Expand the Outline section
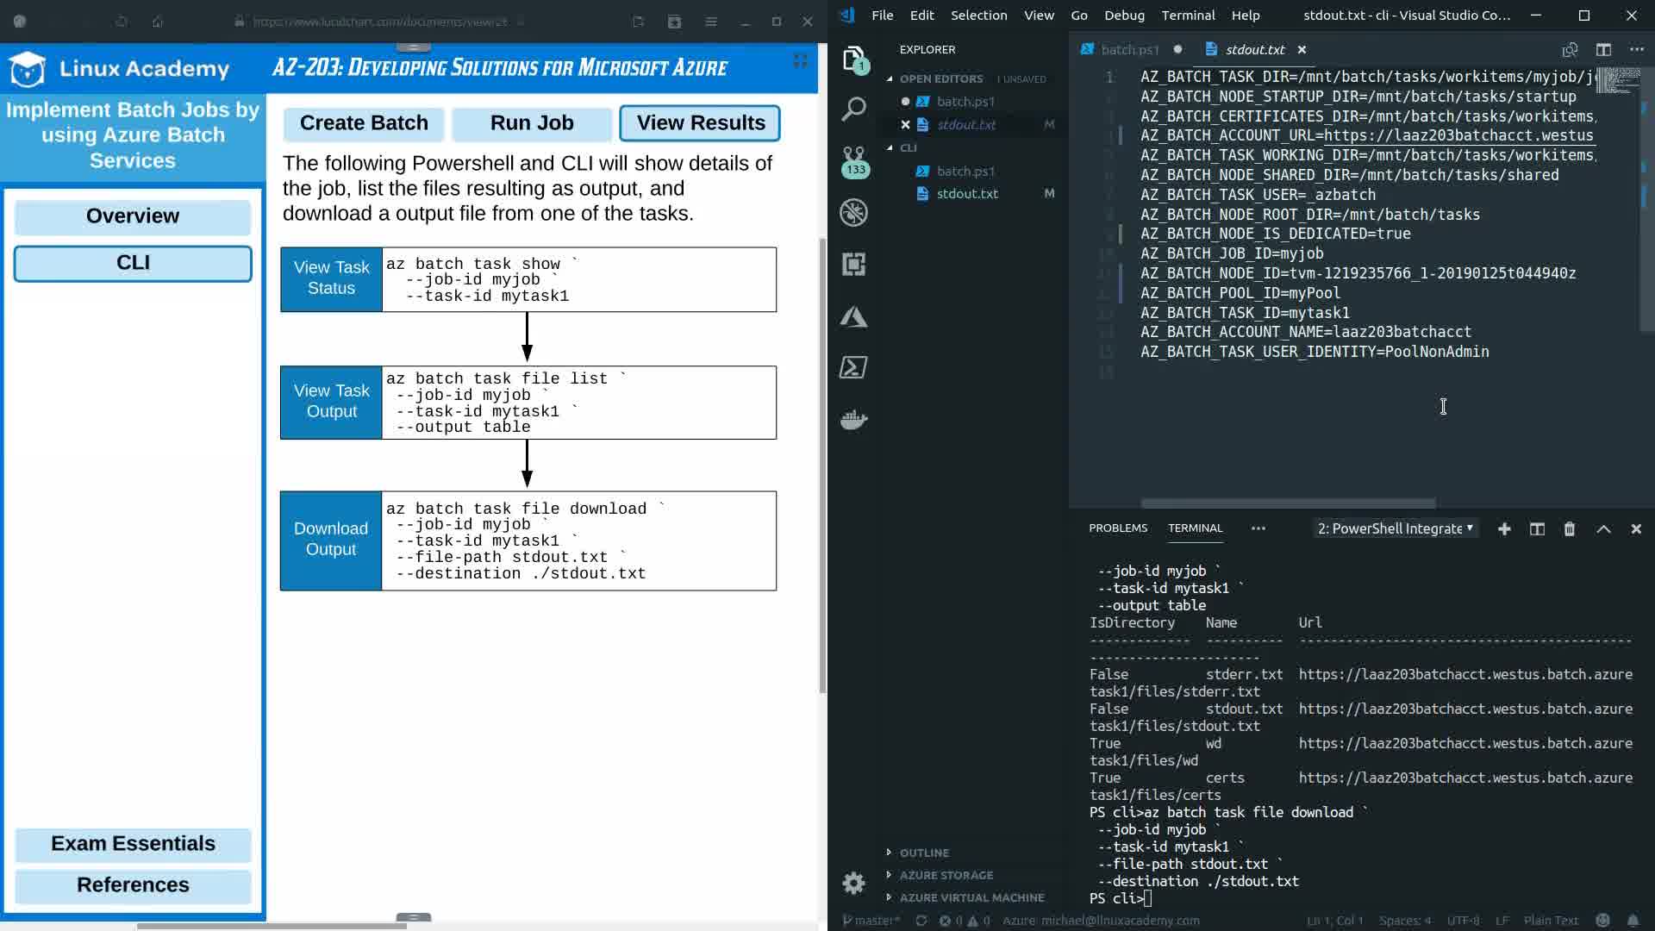The height and width of the screenshot is (931, 1655). (924, 853)
